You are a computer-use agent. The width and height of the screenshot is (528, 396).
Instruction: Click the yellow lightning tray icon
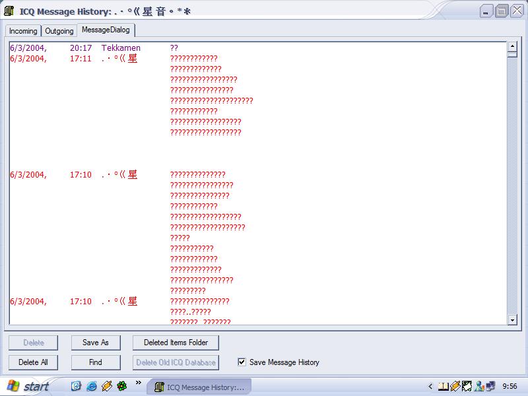(455, 386)
